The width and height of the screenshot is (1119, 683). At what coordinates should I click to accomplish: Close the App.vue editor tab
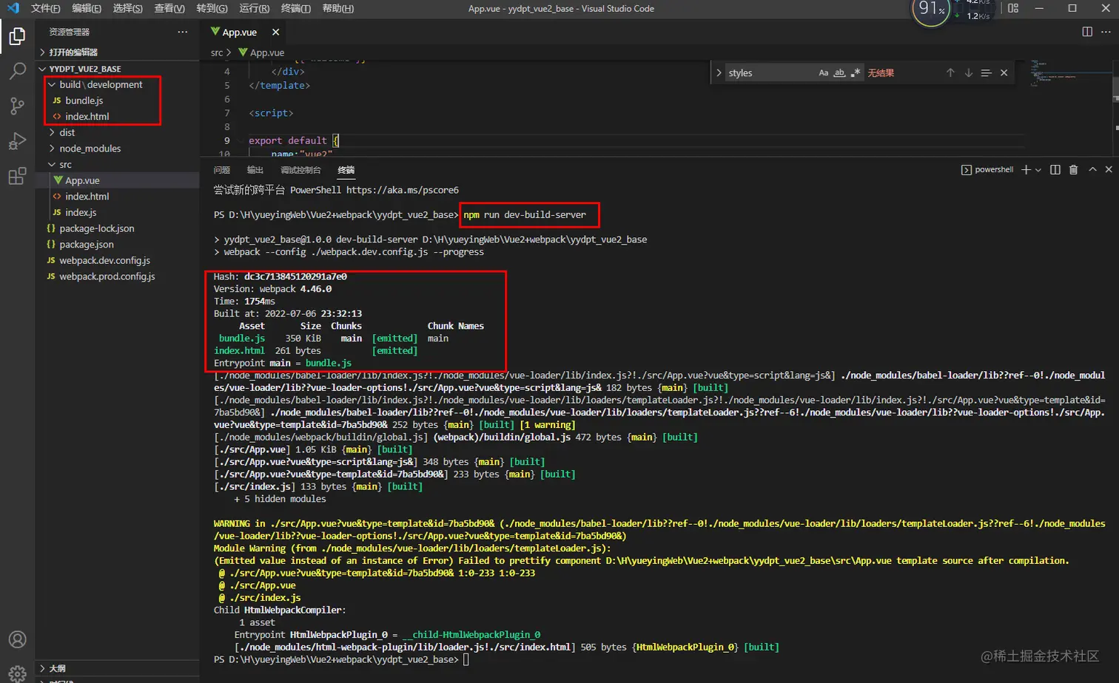click(x=275, y=32)
